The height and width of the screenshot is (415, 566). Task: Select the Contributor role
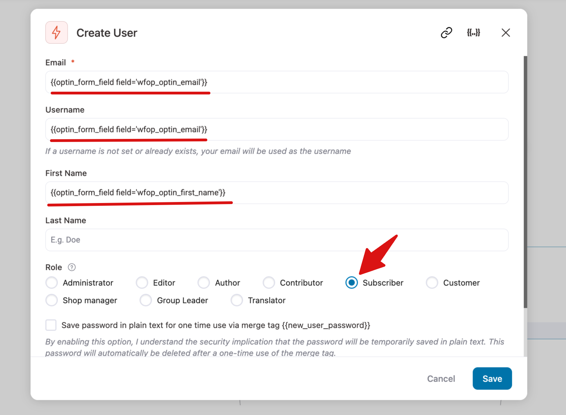point(269,283)
